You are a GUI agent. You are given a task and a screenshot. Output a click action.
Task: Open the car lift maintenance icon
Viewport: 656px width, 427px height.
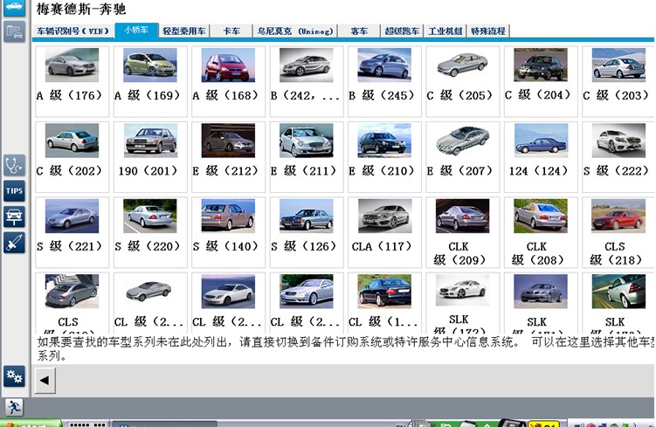[14, 217]
